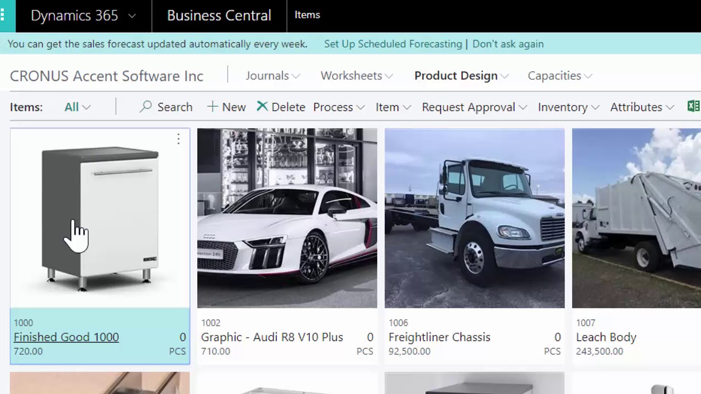Select the Leach Body garbage truck image
This screenshot has height=394, width=701.
[636, 218]
